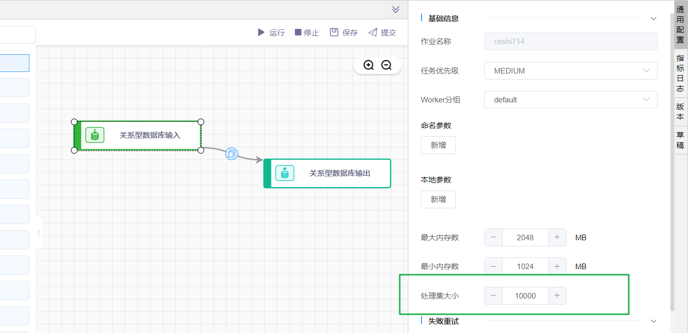Zoom out on the canvas
This screenshot has height=333, width=688.
tap(387, 65)
